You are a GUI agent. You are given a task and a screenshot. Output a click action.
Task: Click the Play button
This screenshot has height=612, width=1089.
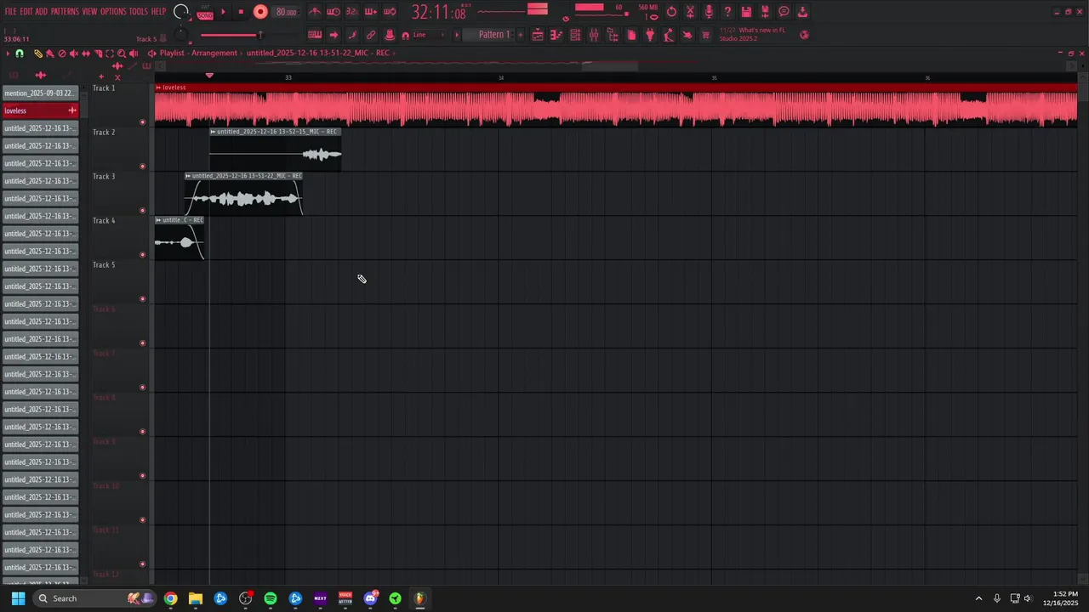(223, 12)
